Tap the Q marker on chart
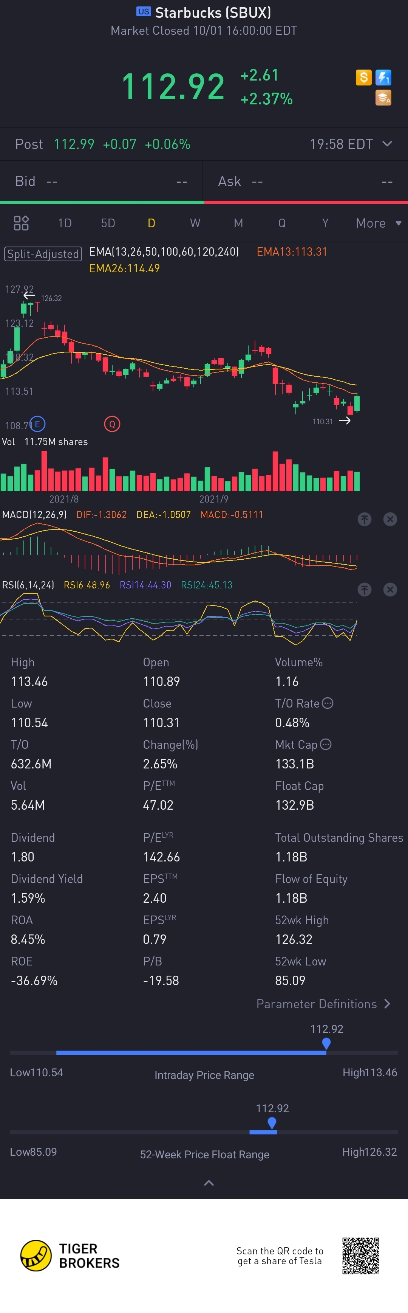Image resolution: width=408 pixels, height=1313 pixels. pyautogui.click(x=112, y=424)
